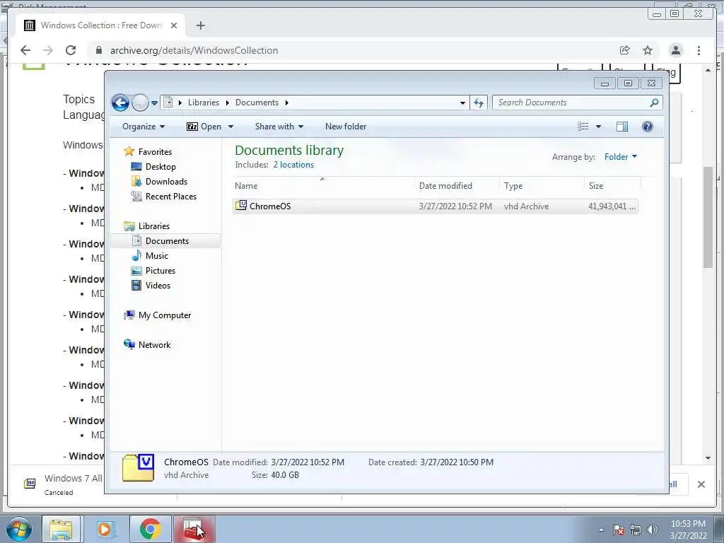Open Action Center flag icon
This screenshot has width=724, height=543.
[619, 530]
